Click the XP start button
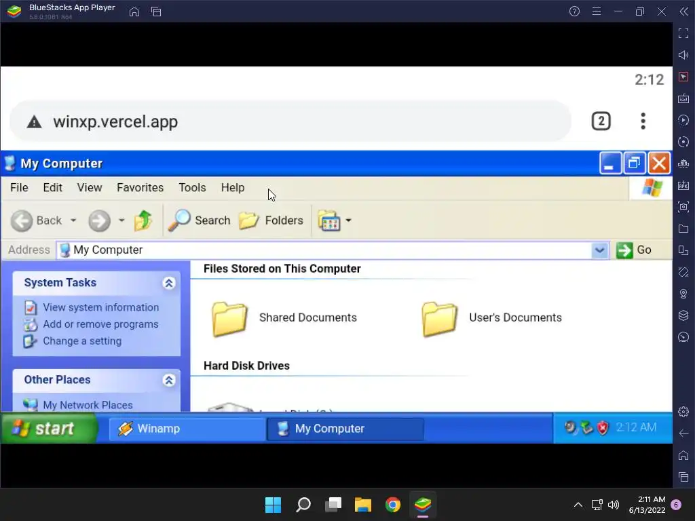The width and height of the screenshot is (695, 521). click(x=49, y=429)
